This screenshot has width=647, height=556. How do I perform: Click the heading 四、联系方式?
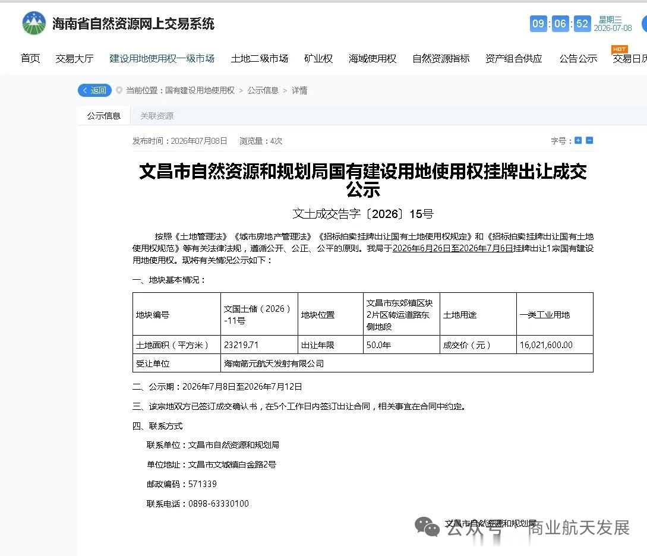tap(157, 426)
